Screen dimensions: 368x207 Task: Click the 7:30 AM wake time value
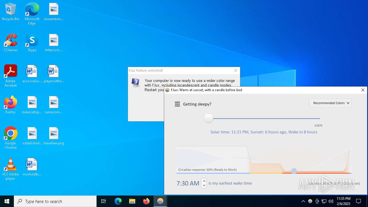[188, 183]
